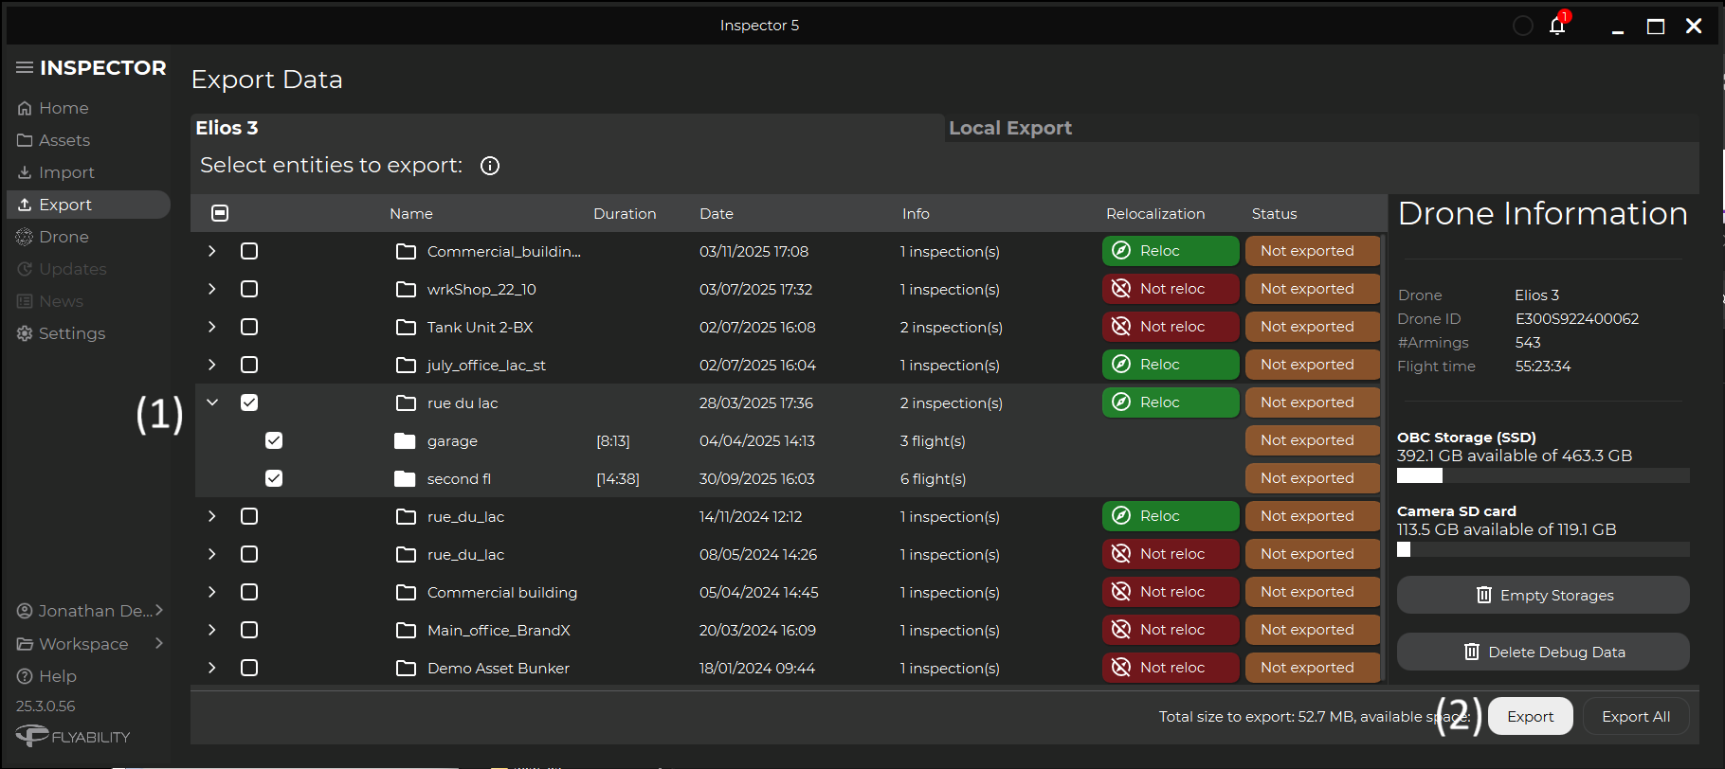Open the Import page from sidebar
This screenshot has height=769, width=1725.
point(66,172)
